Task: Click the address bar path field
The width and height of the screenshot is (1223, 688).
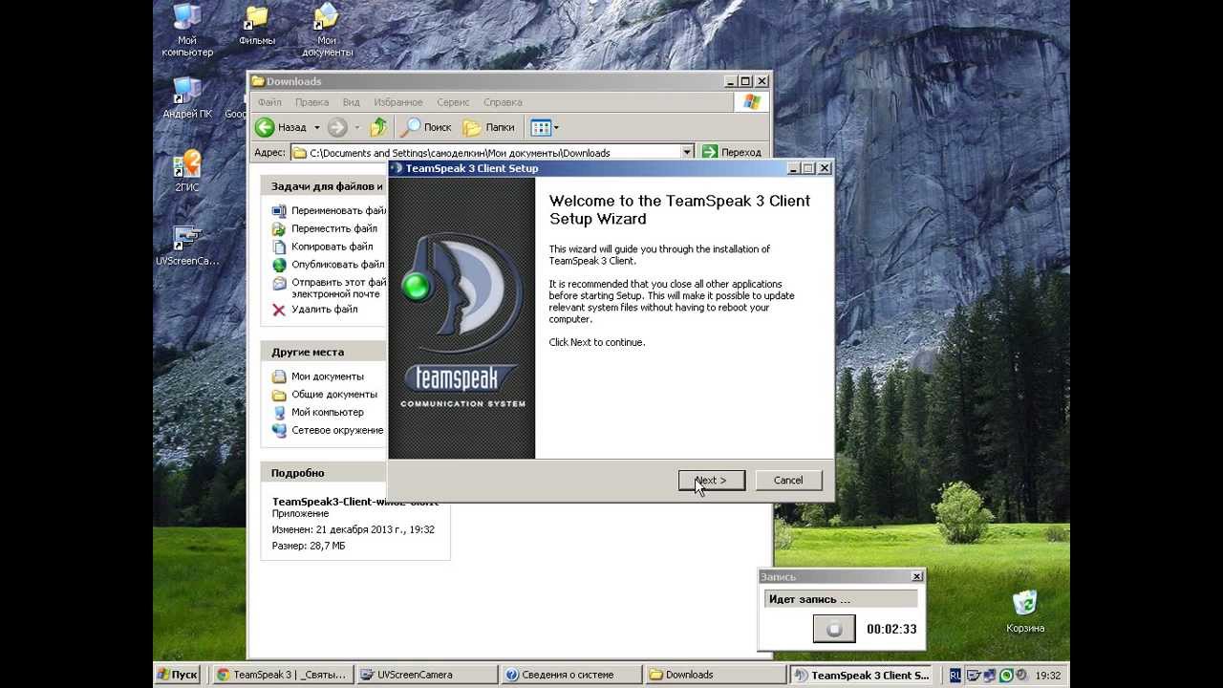Action: (485, 152)
